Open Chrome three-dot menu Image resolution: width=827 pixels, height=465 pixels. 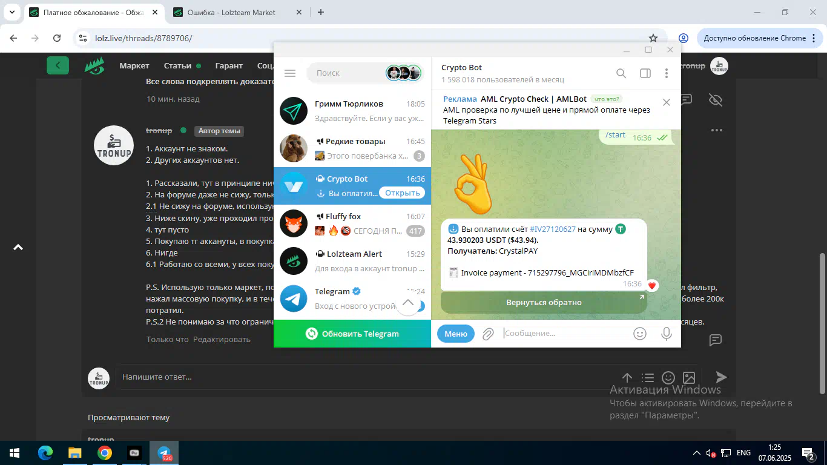pyautogui.click(x=815, y=38)
